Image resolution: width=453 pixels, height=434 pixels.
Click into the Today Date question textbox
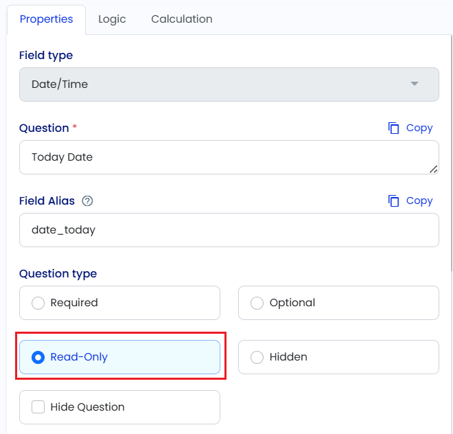pyautogui.click(x=229, y=157)
